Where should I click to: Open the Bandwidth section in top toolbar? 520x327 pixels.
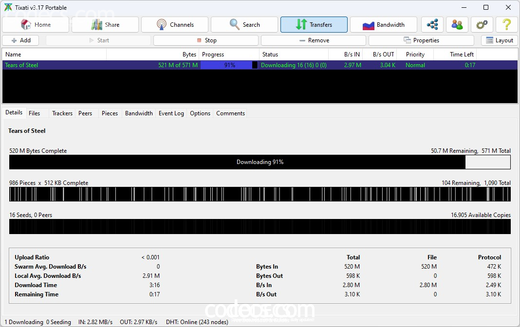coord(384,24)
